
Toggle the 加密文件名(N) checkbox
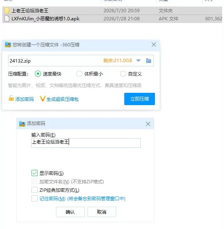tap(35, 181)
